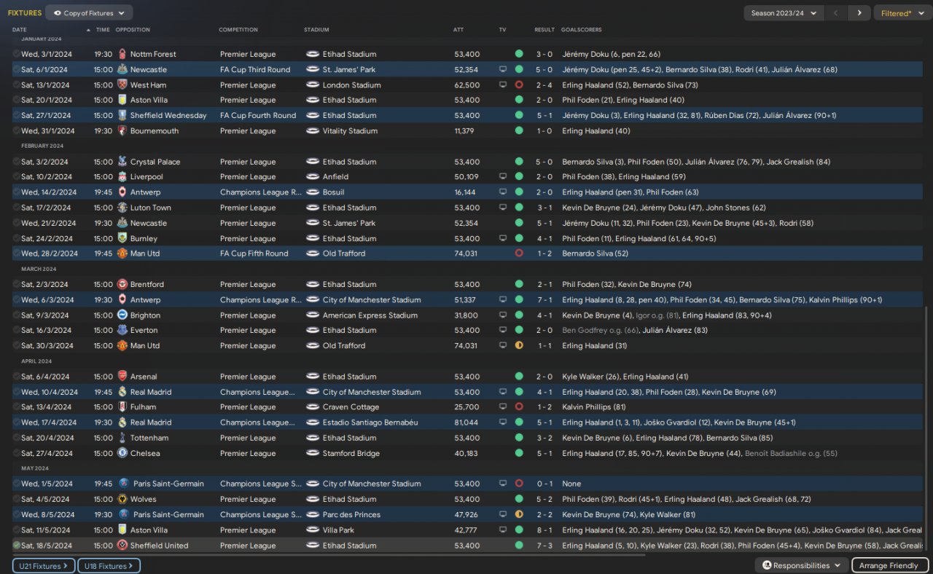The height and width of the screenshot is (574, 933).
Task: Select the Liverpool club badge
Action: (122, 177)
